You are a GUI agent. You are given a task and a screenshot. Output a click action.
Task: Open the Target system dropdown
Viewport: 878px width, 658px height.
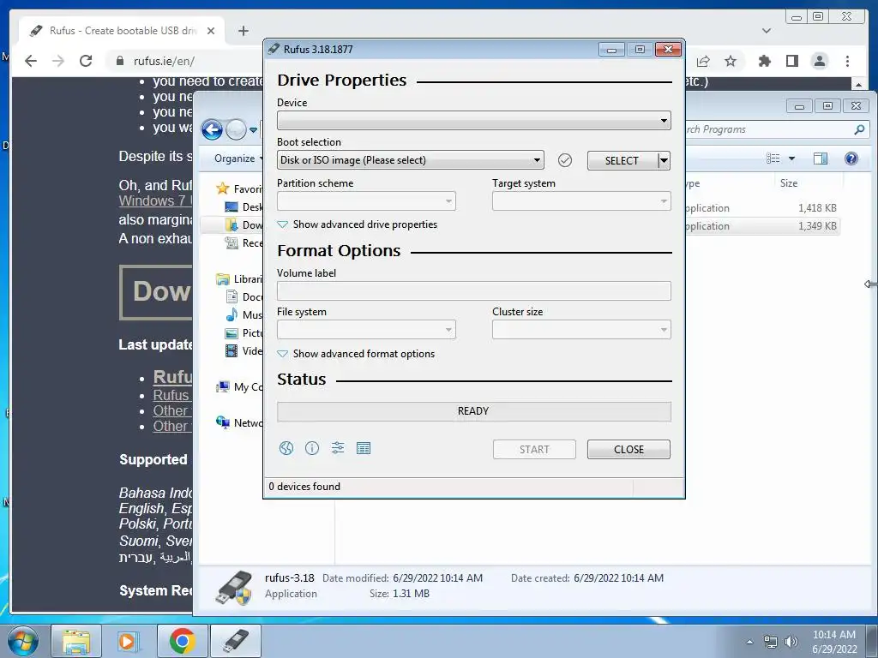pos(581,201)
